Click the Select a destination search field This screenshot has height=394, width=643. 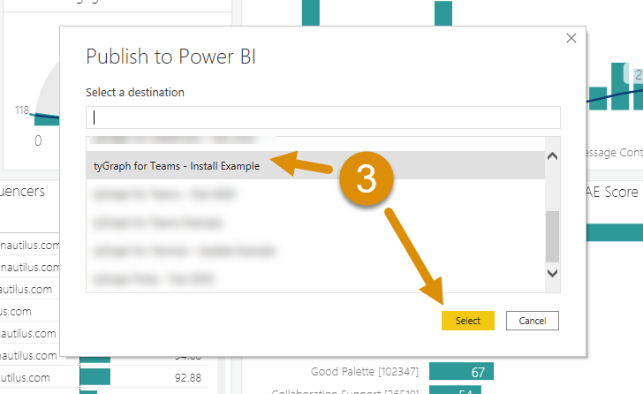click(322, 117)
